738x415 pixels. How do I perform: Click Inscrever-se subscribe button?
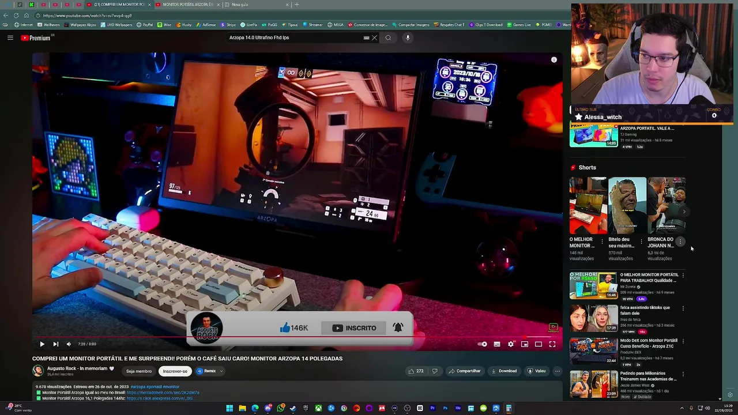(x=175, y=371)
